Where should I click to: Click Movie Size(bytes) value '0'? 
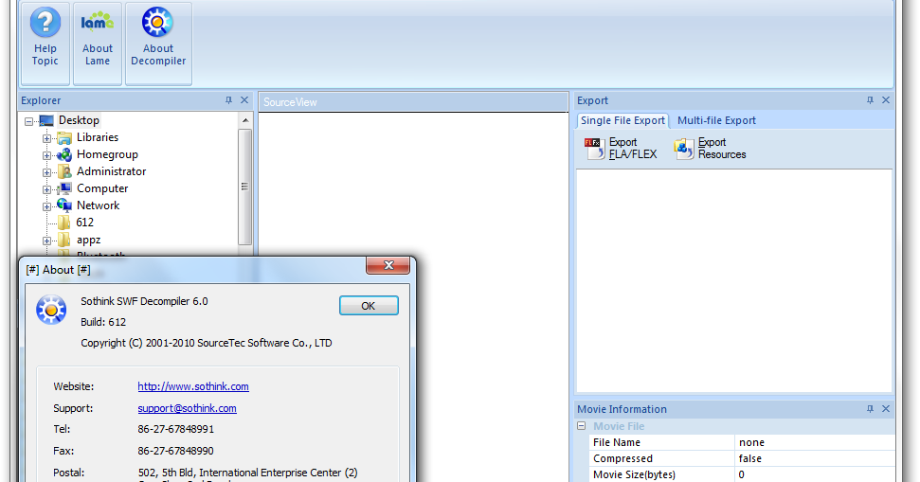(742, 474)
